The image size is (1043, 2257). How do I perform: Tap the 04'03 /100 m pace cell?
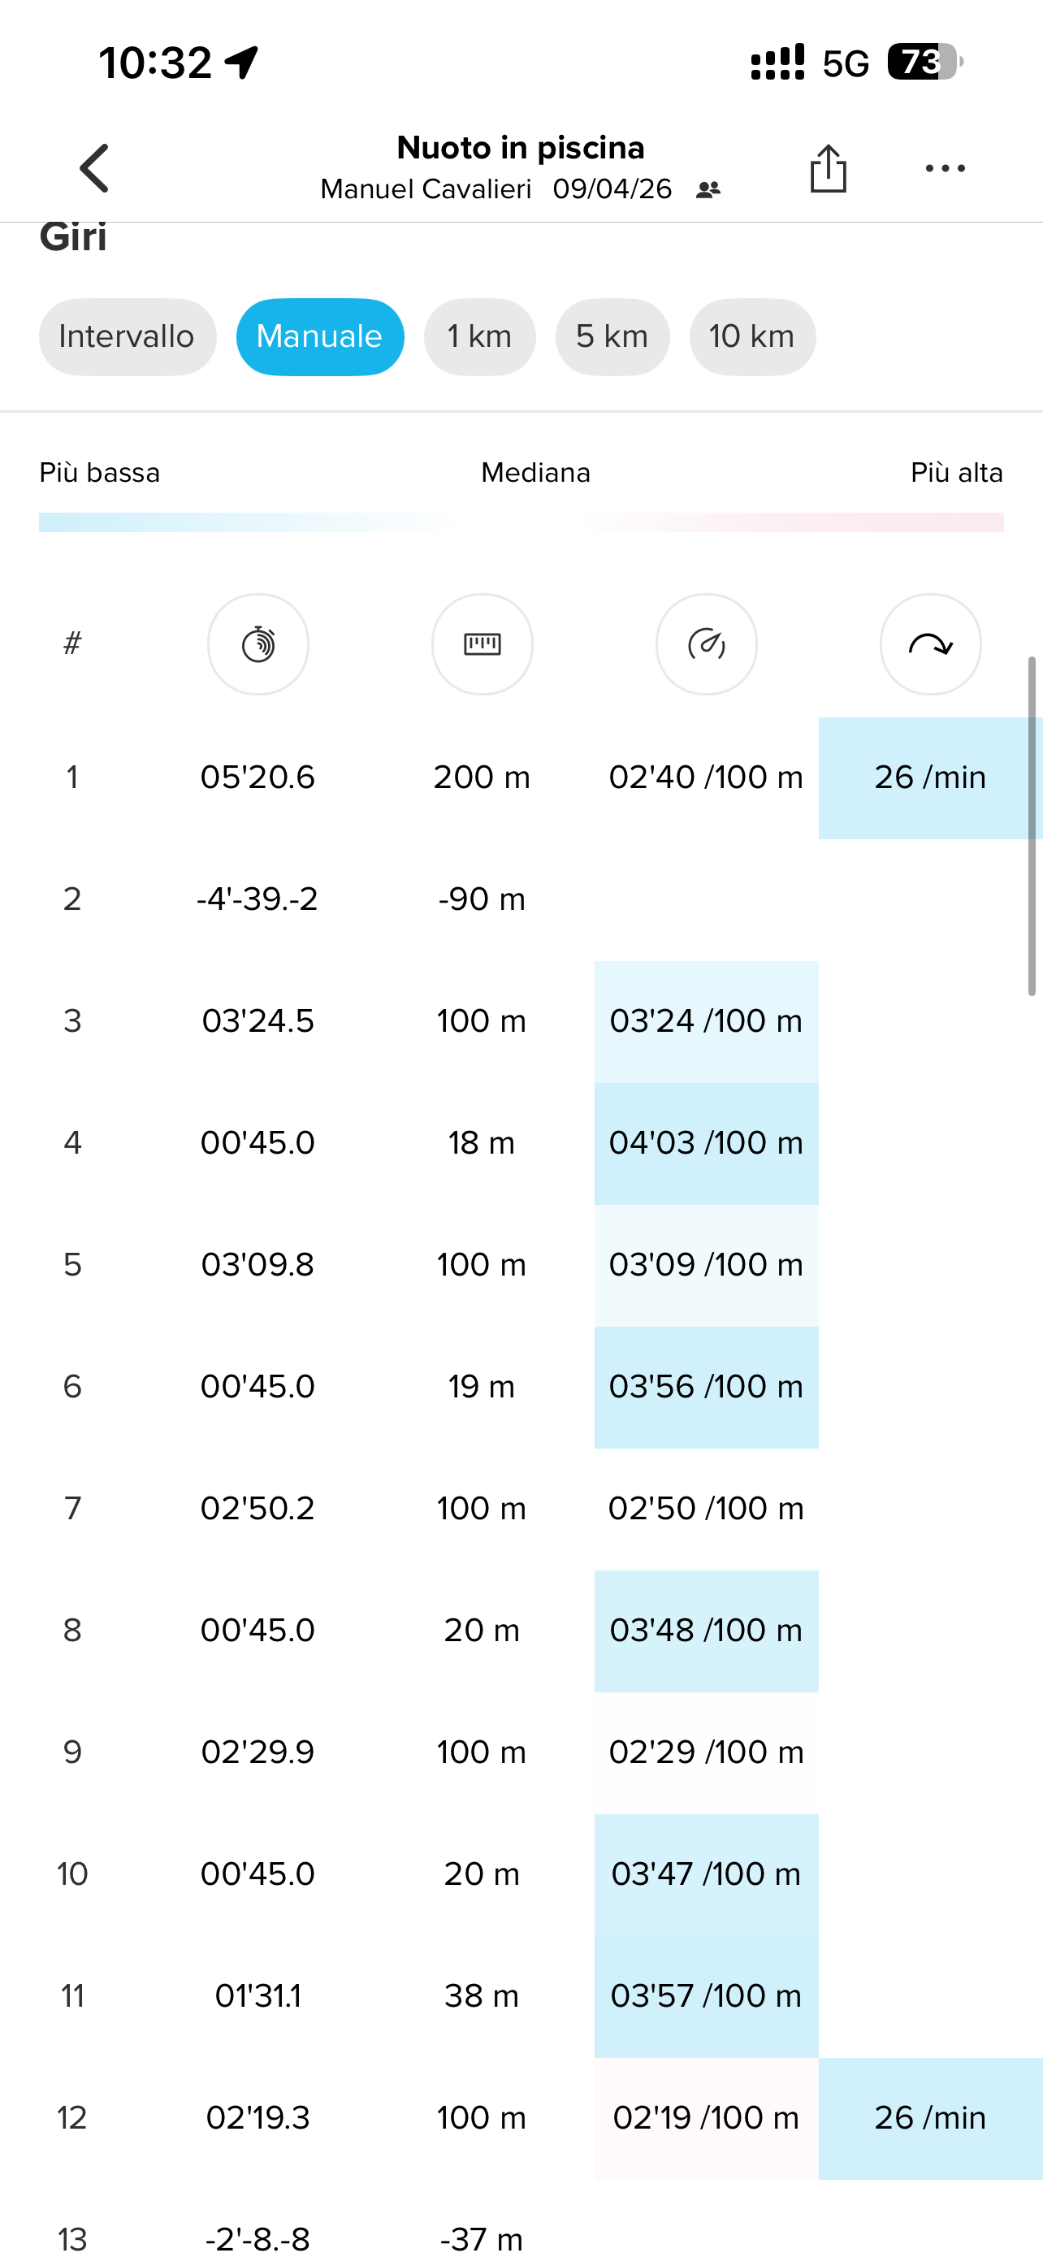(x=706, y=1143)
